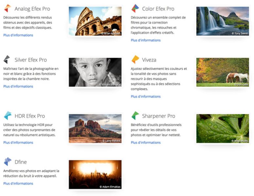Click the green Sharpener Pro logo icon
The height and width of the screenshot is (196, 254).
tap(135, 116)
